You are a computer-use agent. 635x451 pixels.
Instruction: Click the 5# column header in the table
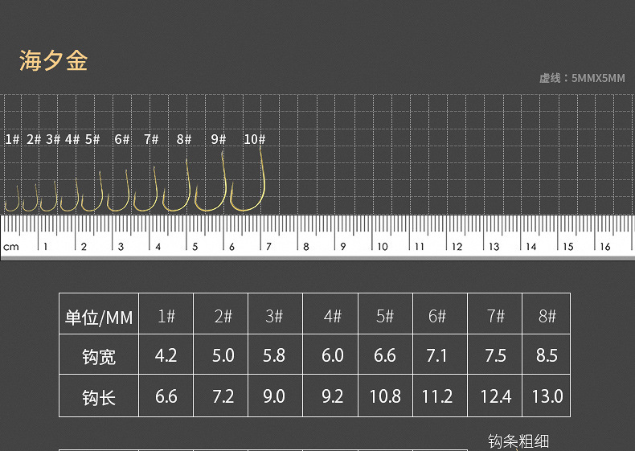pos(385,316)
